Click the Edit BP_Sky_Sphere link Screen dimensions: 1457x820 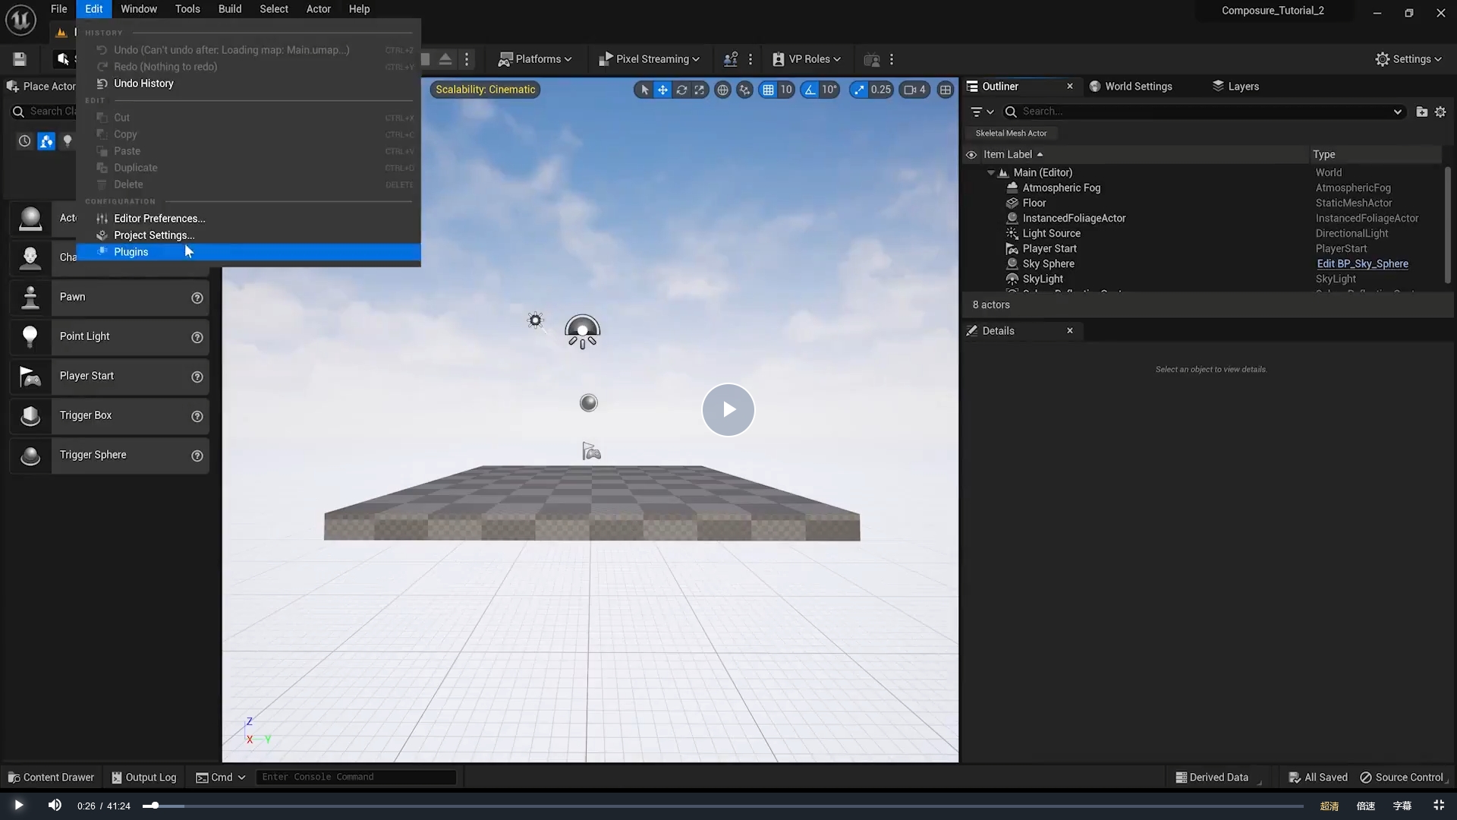click(1363, 264)
